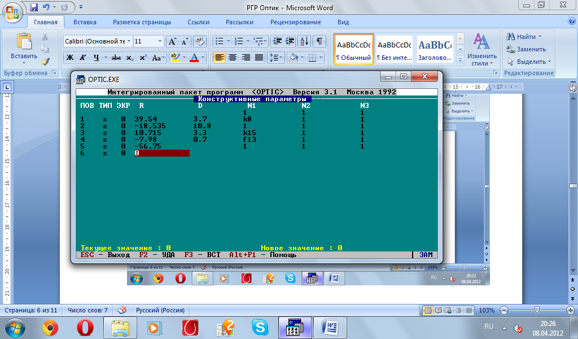Open the Paste (Вставить) command
578x339 pixels.
(24, 47)
